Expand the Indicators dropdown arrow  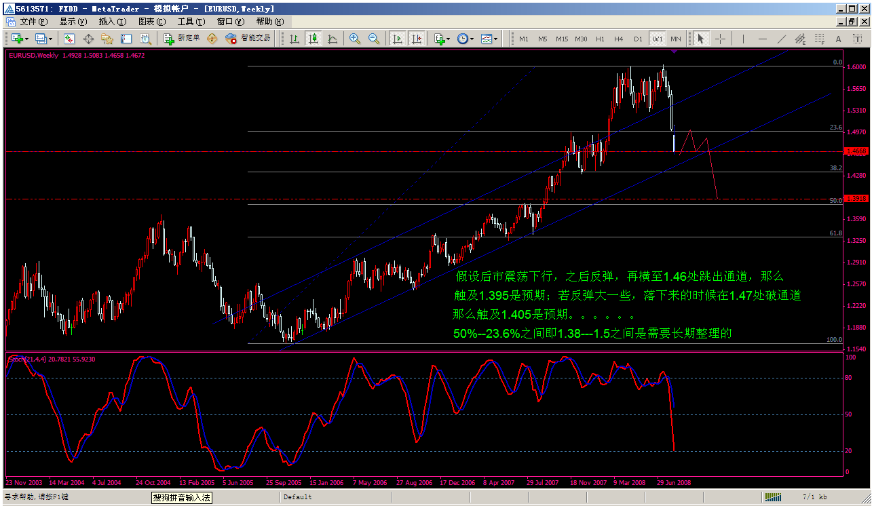(x=449, y=39)
